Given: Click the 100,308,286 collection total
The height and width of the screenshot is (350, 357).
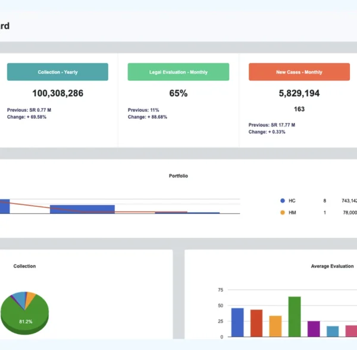Looking at the screenshot, I should 58,93.
